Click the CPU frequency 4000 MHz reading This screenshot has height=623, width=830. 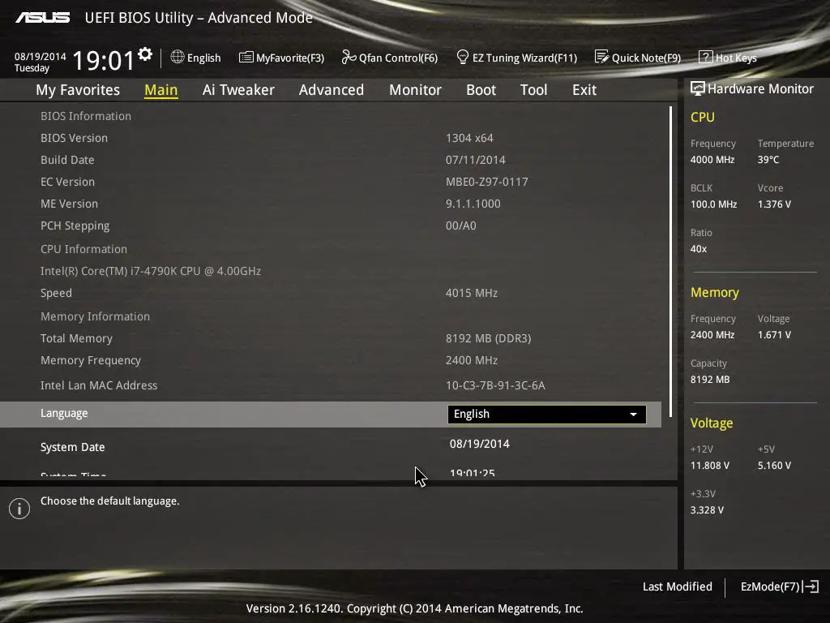point(712,160)
